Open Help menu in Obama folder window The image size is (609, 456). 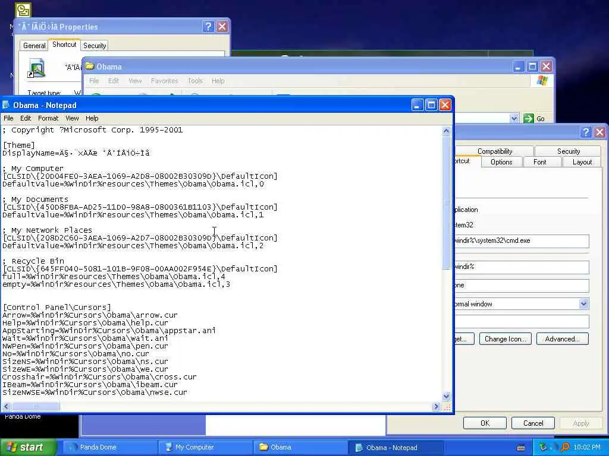pyautogui.click(x=218, y=81)
